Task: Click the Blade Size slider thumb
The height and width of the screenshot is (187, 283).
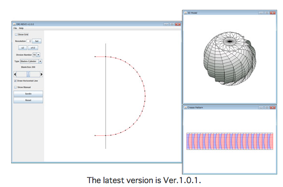Action: click(x=29, y=74)
